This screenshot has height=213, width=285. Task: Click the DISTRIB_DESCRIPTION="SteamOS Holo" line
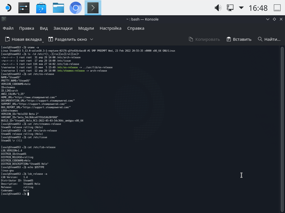(25, 164)
